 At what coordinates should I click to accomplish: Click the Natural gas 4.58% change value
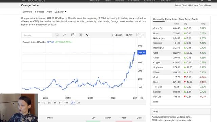point(203,38)
